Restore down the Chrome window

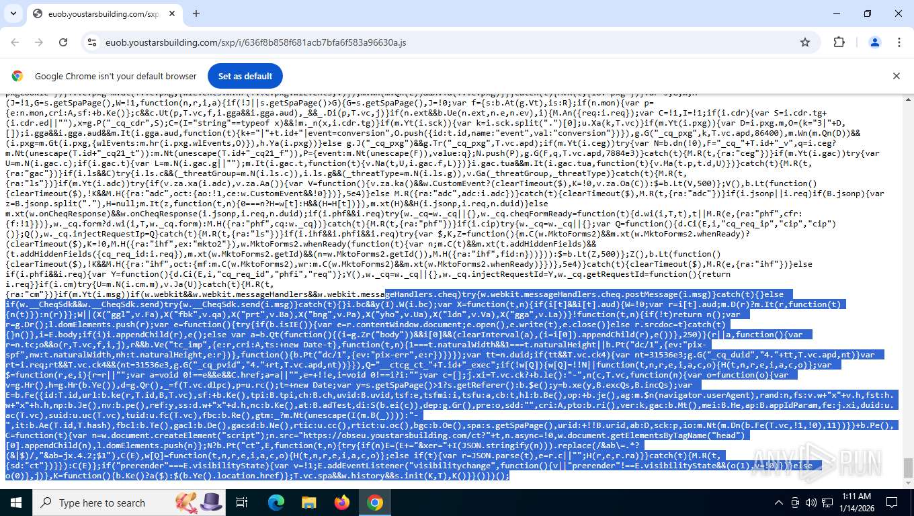tap(868, 13)
